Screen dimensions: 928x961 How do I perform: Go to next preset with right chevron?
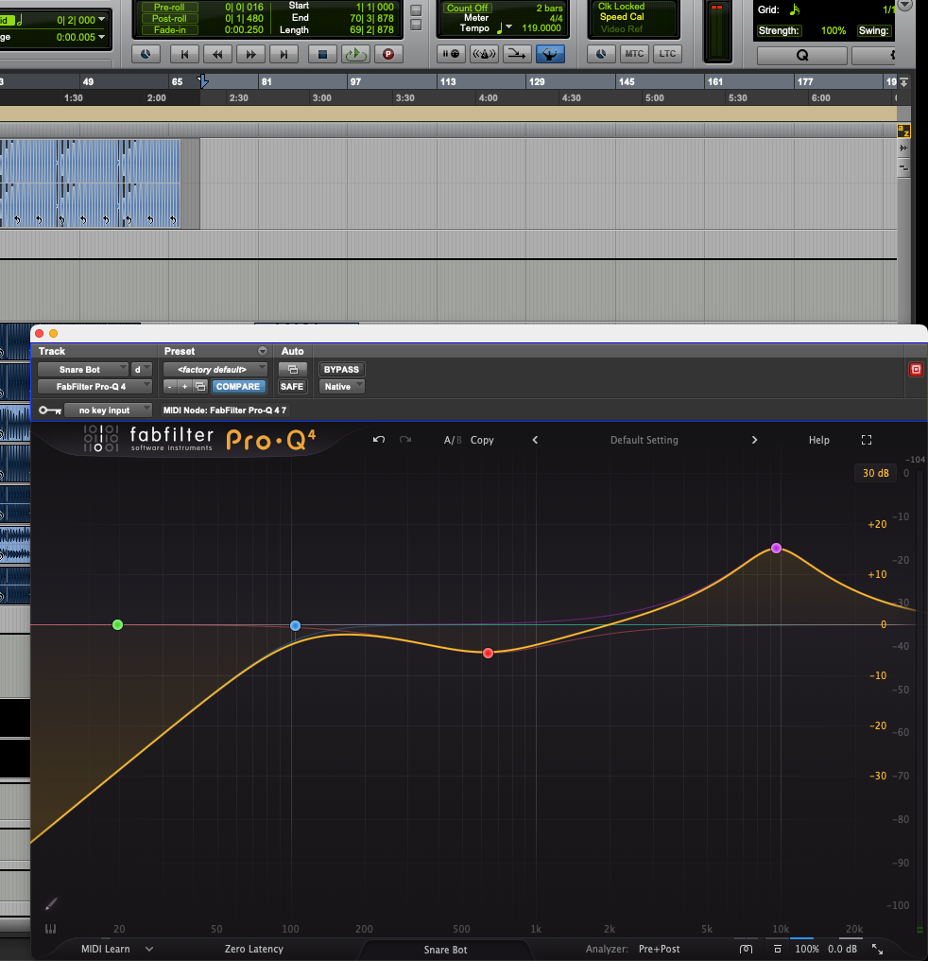point(754,440)
